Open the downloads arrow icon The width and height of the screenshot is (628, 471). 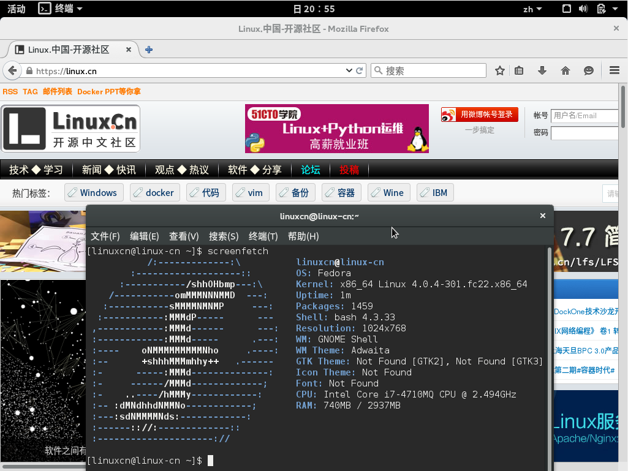pyautogui.click(x=542, y=70)
